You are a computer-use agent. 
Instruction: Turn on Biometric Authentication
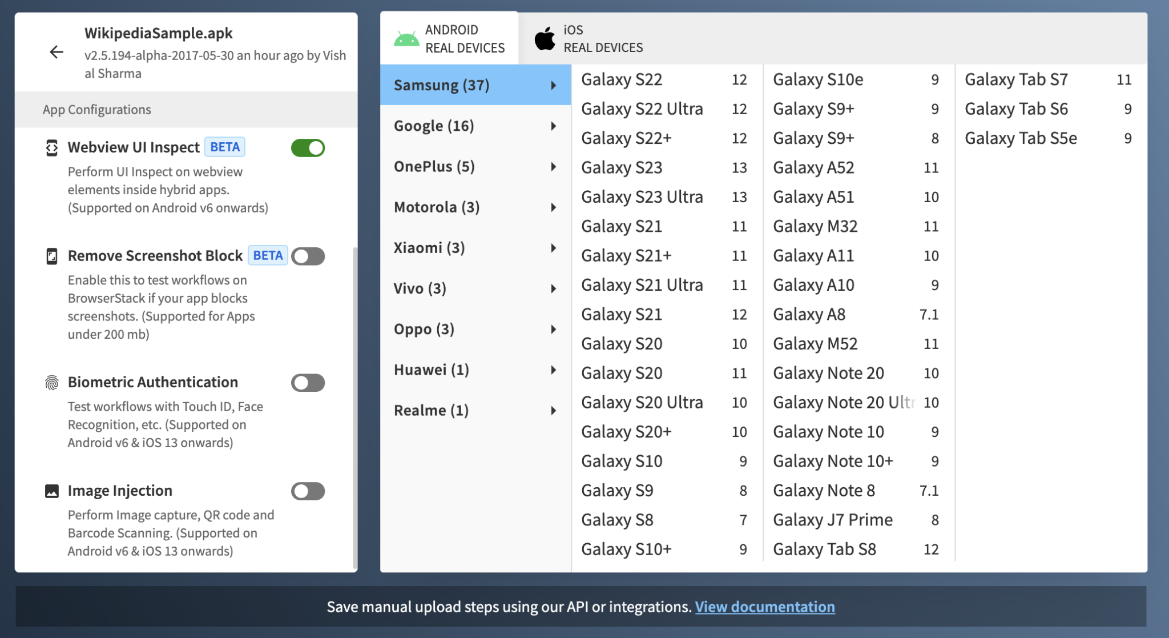(308, 383)
